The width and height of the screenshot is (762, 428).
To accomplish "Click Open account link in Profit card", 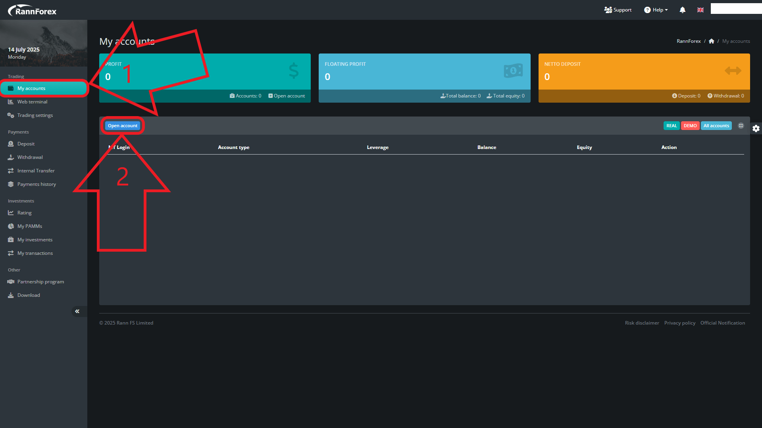I will coord(287,96).
